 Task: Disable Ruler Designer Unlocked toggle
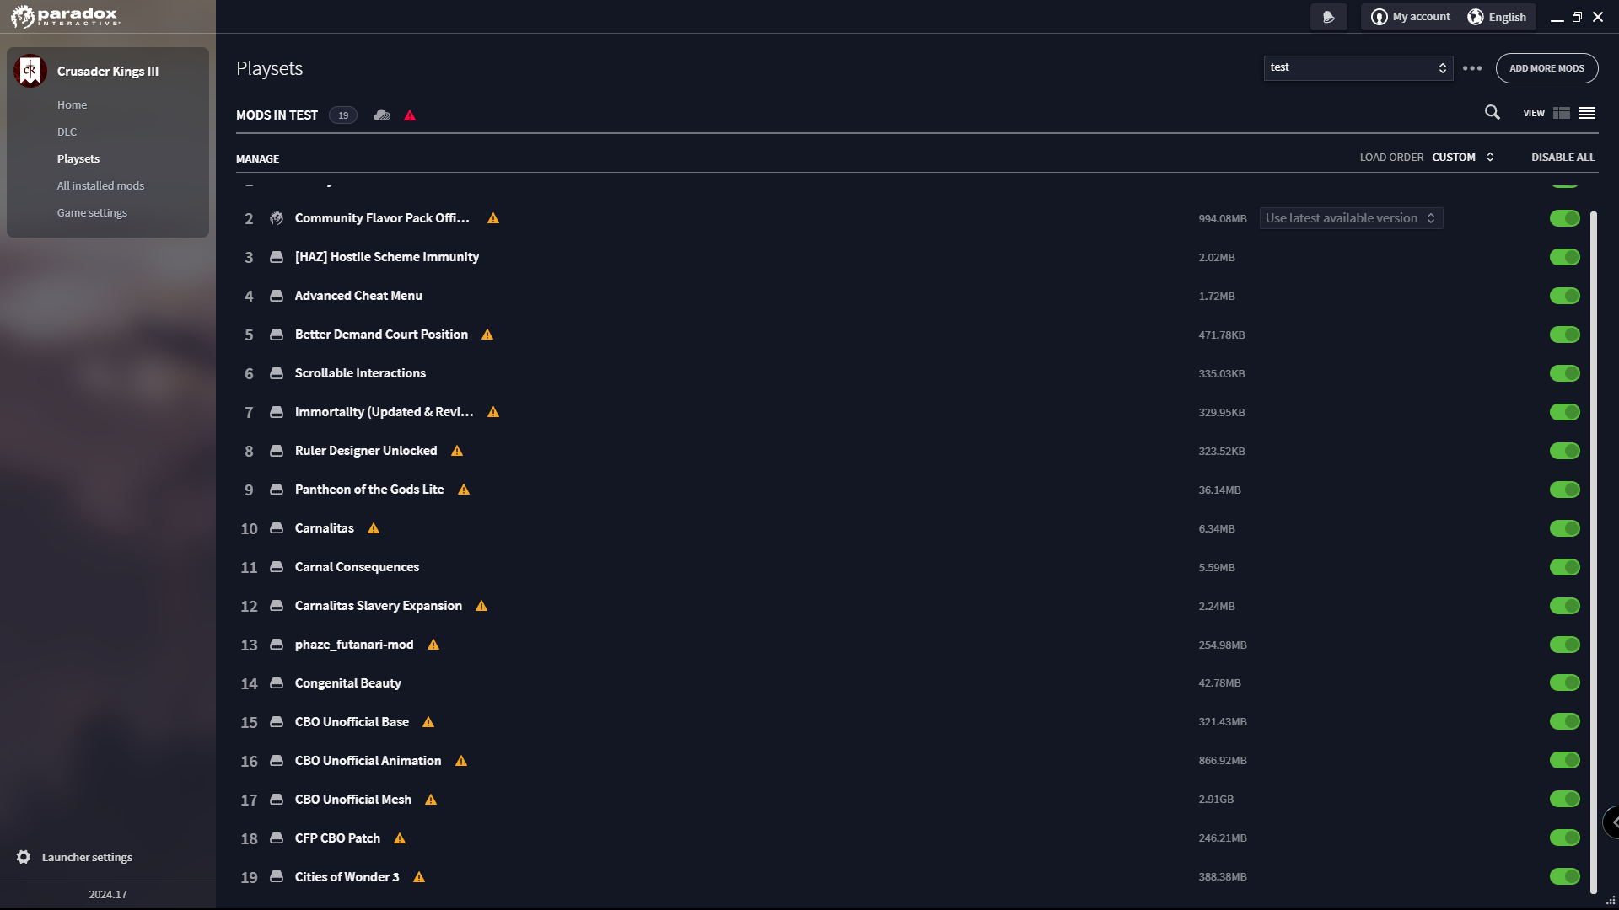(1565, 451)
